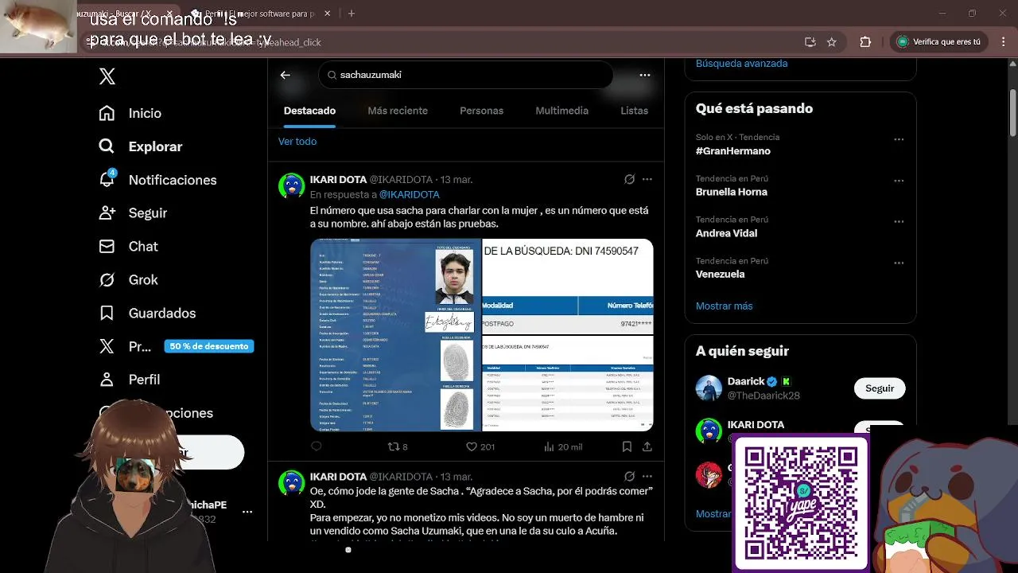
Task: Follow Daarick with Seguir button
Action: tap(880, 388)
